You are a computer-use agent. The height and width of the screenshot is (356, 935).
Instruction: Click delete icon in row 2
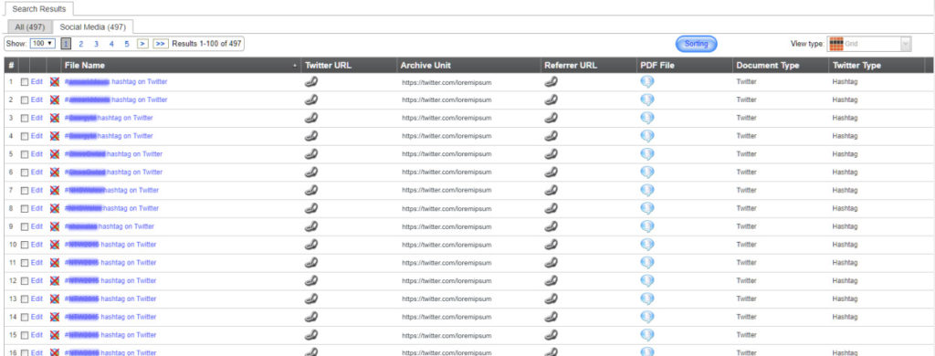coord(55,100)
